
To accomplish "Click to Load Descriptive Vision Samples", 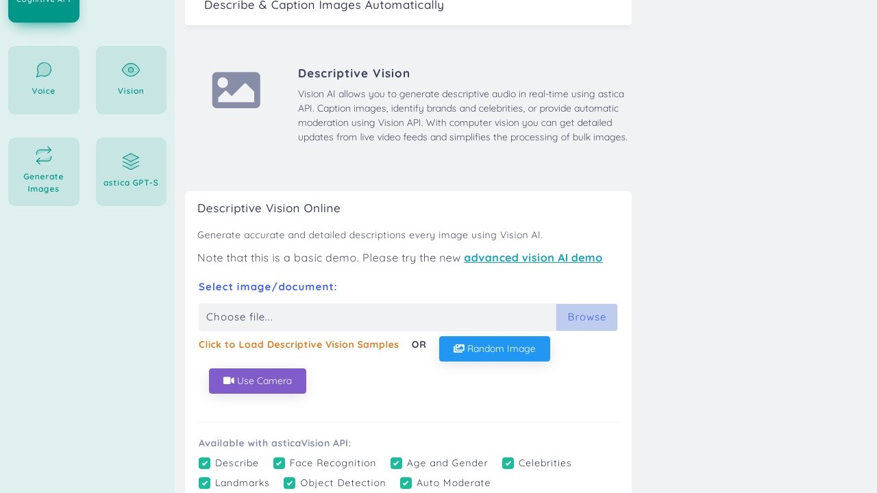I will (x=299, y=345).
